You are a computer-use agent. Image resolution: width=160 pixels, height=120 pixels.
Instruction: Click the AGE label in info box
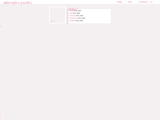point(71,13)
